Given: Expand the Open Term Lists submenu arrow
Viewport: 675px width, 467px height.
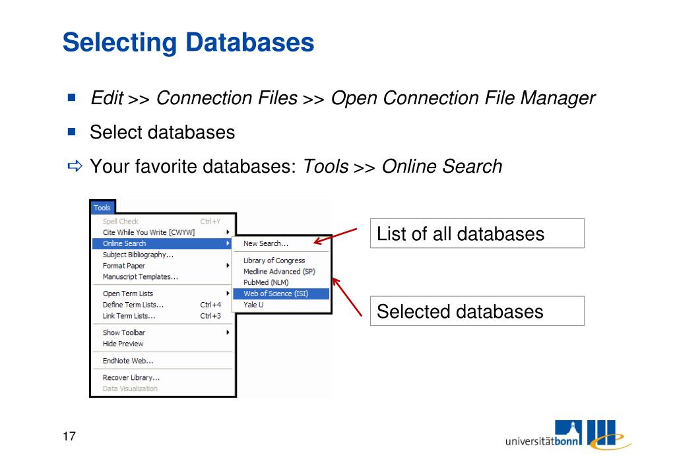Looking at the screenshot, I should tap(228, 294).
